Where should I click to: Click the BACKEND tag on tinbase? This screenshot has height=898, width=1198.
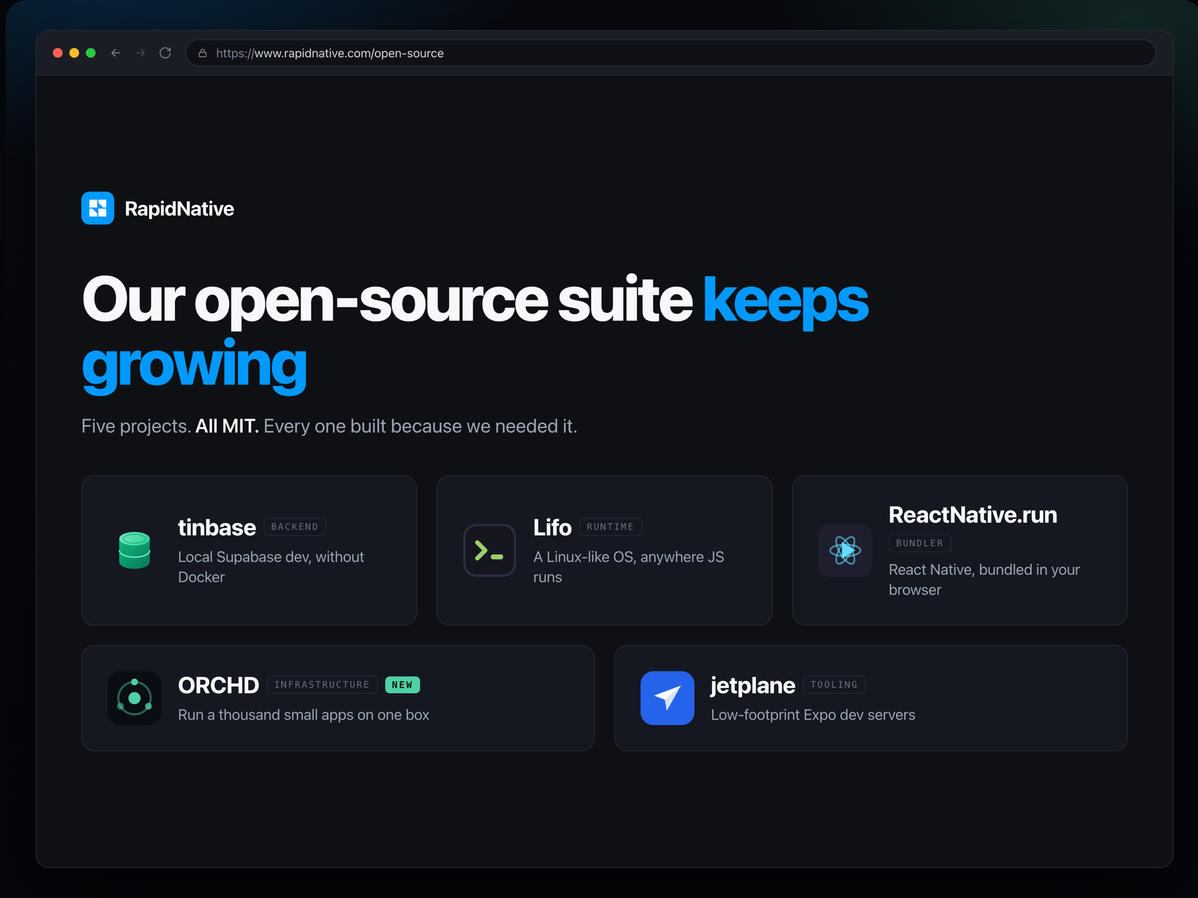pyautogui.click(x=295, y=527)
